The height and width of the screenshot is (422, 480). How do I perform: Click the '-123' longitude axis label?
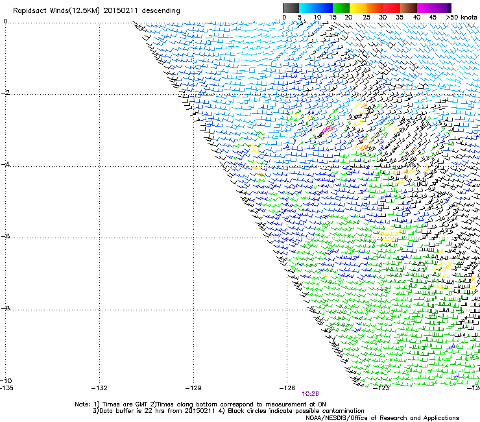tap(381, 388)
